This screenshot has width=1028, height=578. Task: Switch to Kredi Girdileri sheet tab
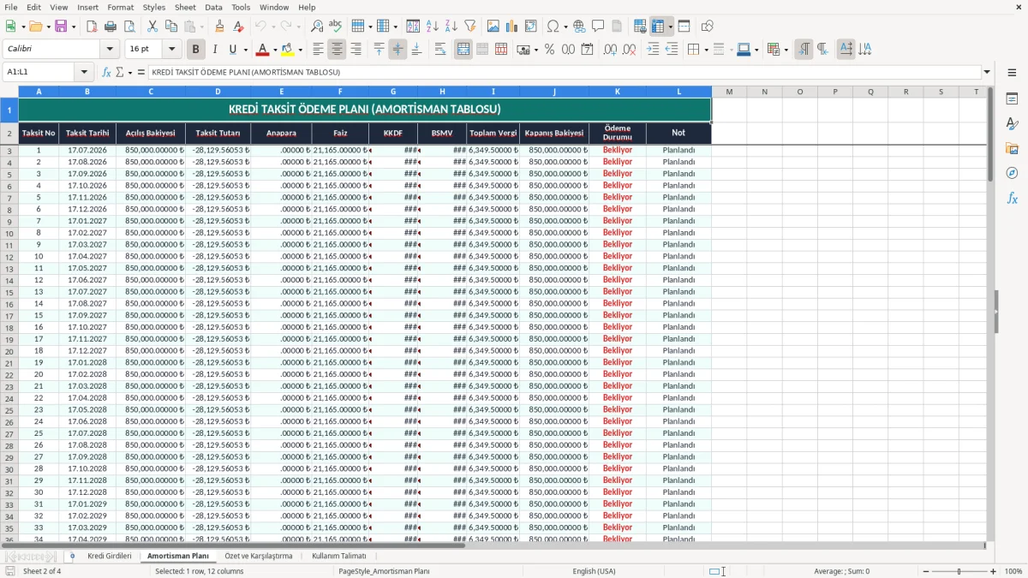[x=110, y=556]
